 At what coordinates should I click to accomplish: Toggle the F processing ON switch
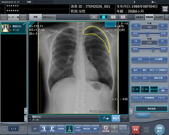[x=145, y=89]
